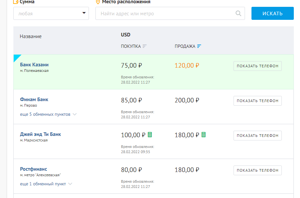Image resolution: width=300 pixels, height=198 pixels.
Task: Open the Ростфинанс link
Action: point(34,169)
